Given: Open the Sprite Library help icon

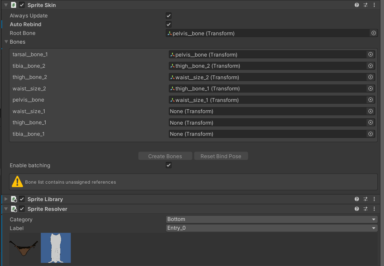Looking at the screenshot, I should (x=356, y=199).
